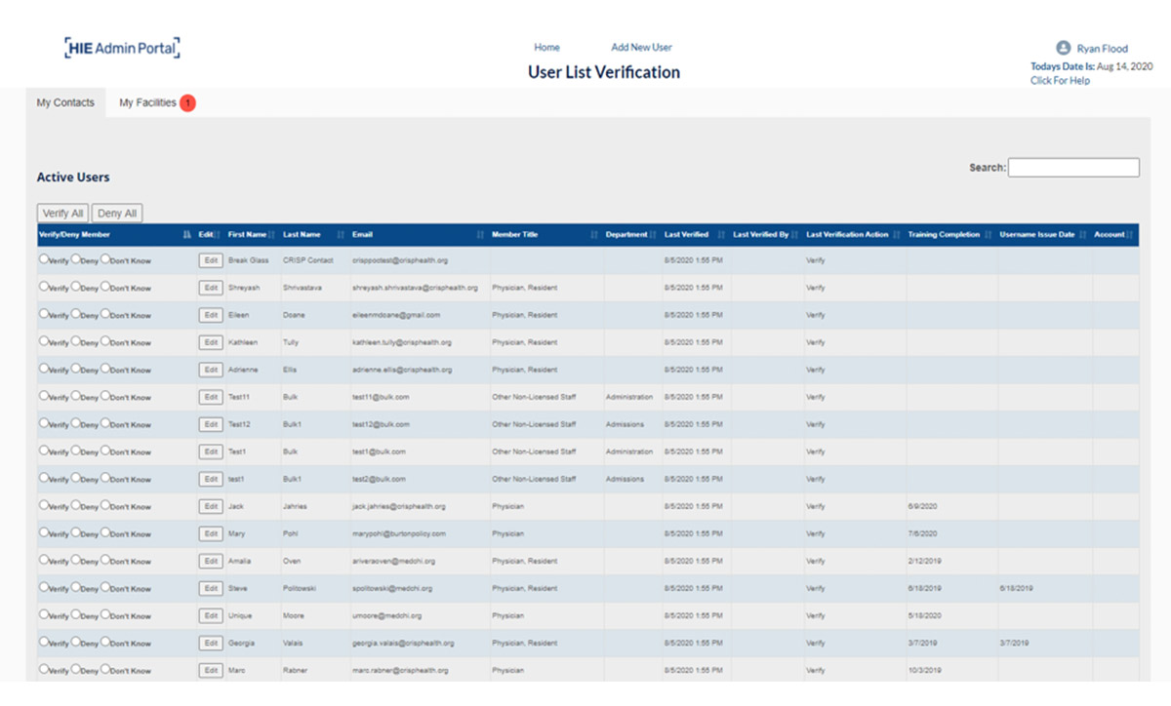1171x706 pixels.
Task: Click the red My Facilities notification badge
Action: click(187, 103)
